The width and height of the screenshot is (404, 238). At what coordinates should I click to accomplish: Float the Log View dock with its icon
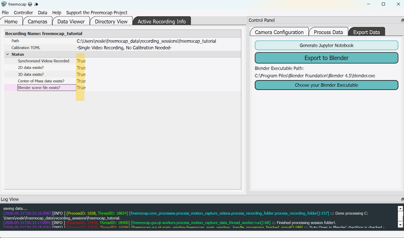[x=402, y=199]
